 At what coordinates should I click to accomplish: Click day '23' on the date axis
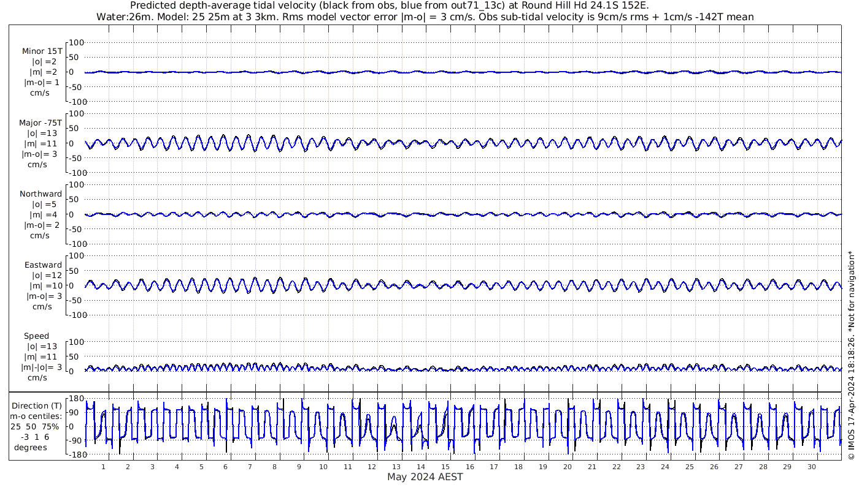(x=641, y=467)
